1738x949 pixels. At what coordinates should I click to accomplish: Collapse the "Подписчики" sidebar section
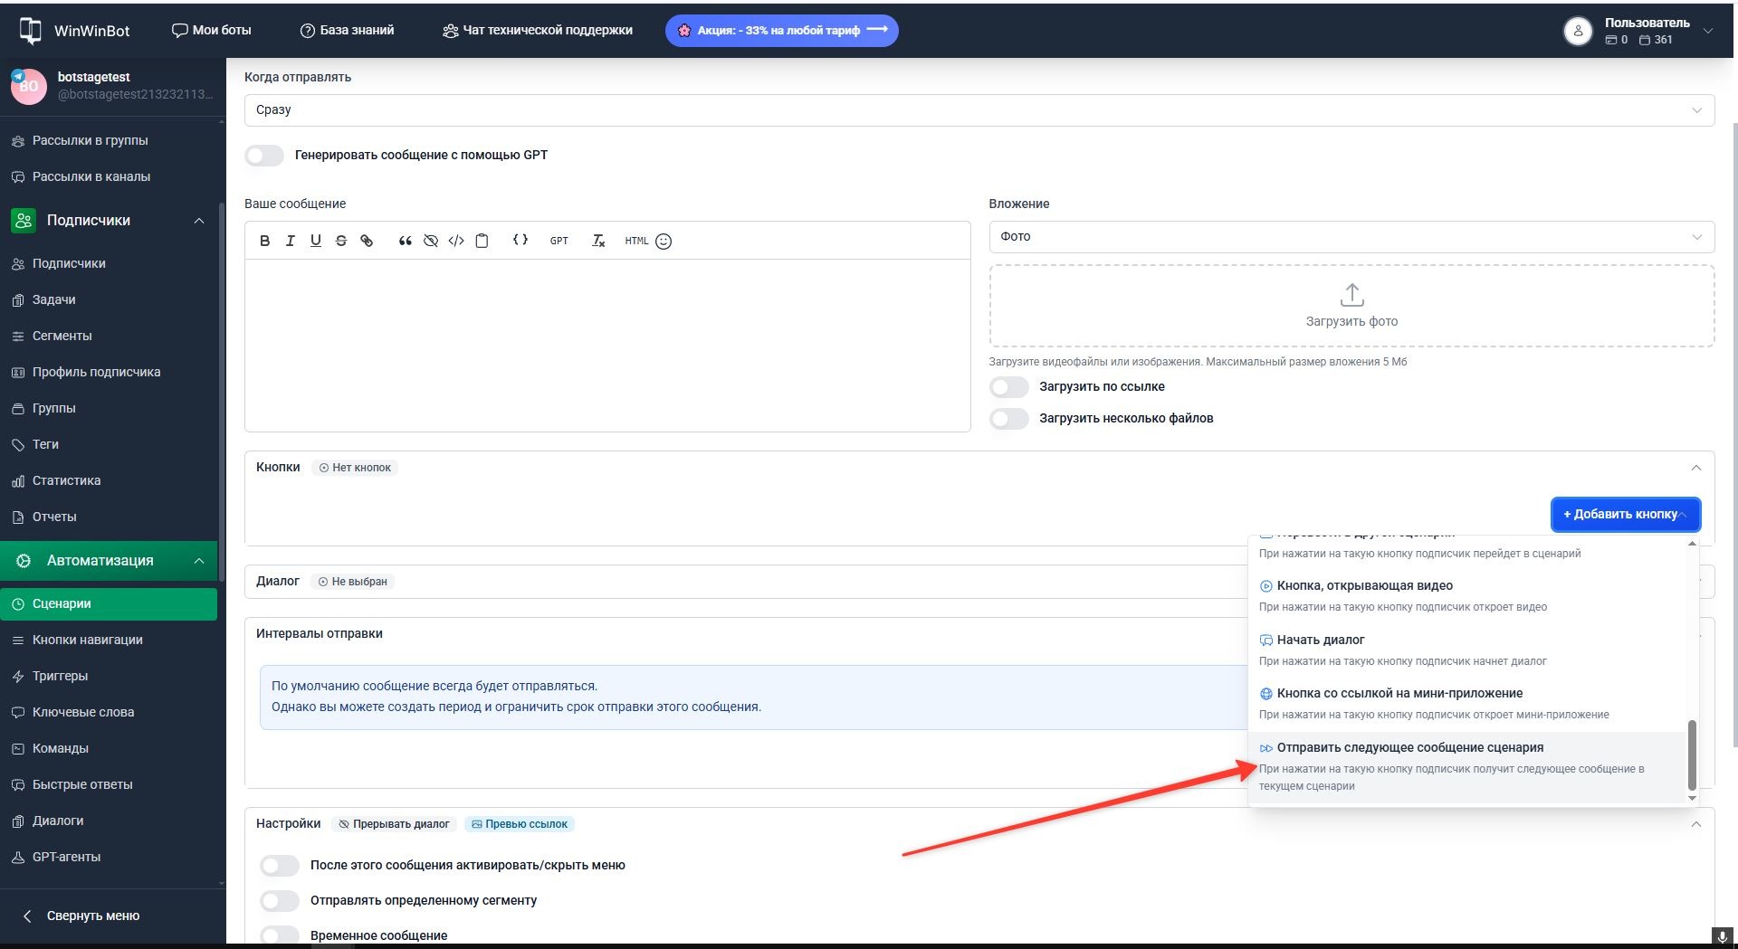point(198,221)
